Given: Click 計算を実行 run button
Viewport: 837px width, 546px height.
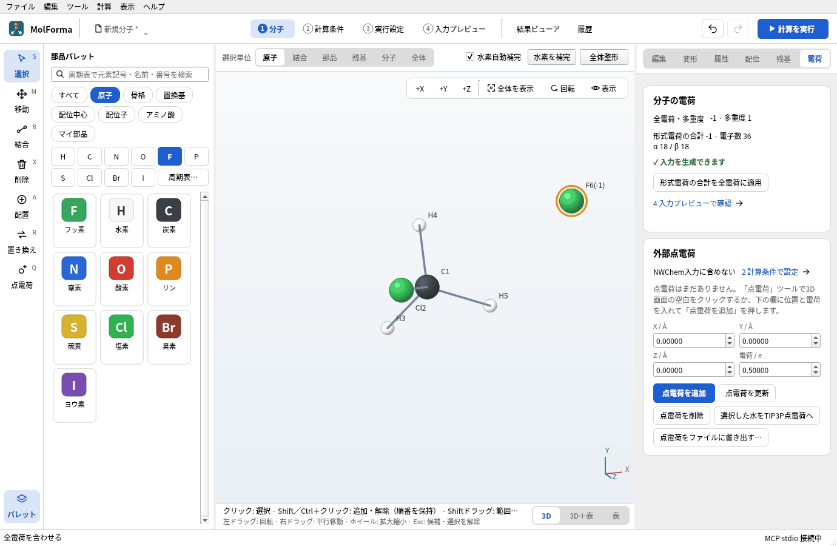Looking at the screenshot, I should [x=793, y=29].
